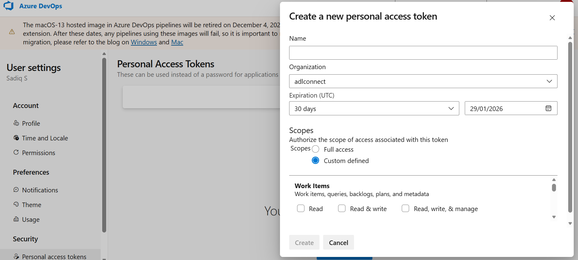Image resolution: width=578 pixels, height=260 pixels.
Task: Click the Profile icon in sidebar
Action: [16, 123]
